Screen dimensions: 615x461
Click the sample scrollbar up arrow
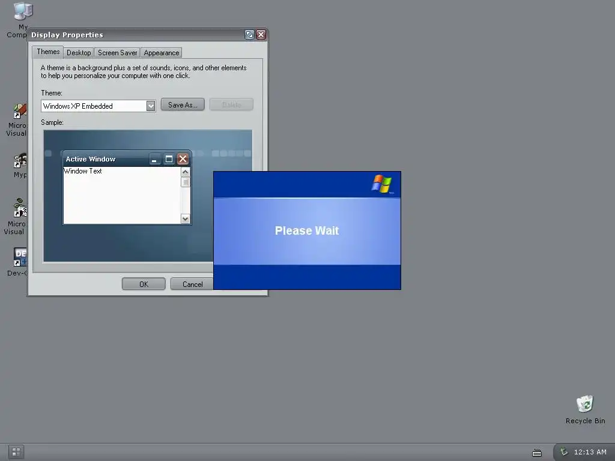pos(185,172)
